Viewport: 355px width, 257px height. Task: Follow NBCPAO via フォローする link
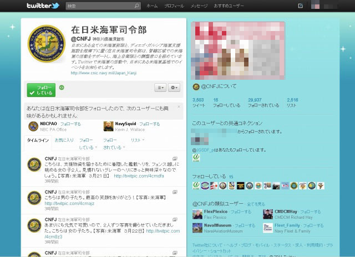pos(70,124)
